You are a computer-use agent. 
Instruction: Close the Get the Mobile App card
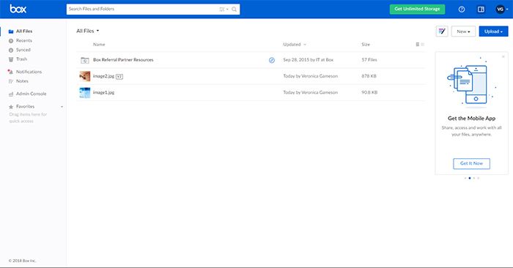(503, 57)
